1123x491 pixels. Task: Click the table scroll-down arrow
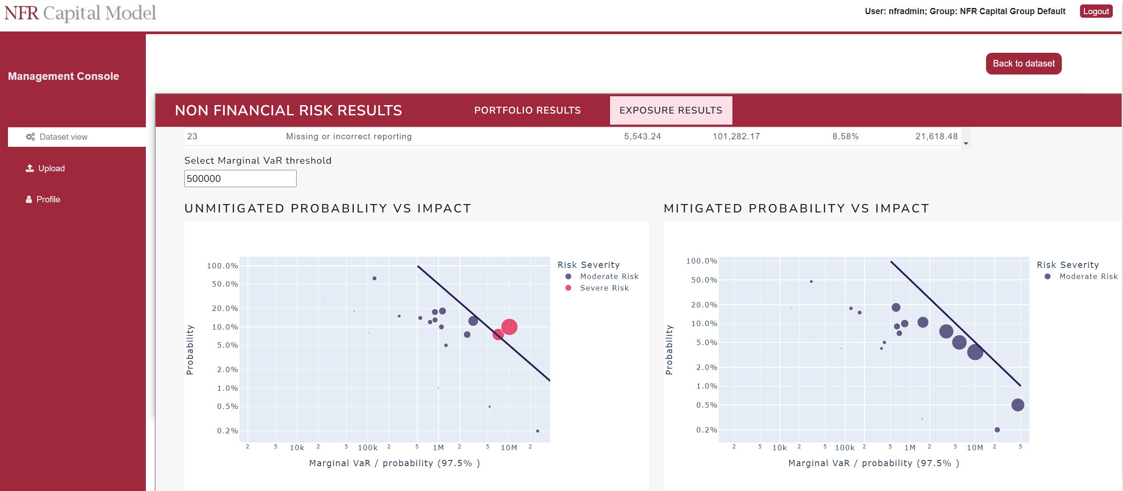point(966,143)
